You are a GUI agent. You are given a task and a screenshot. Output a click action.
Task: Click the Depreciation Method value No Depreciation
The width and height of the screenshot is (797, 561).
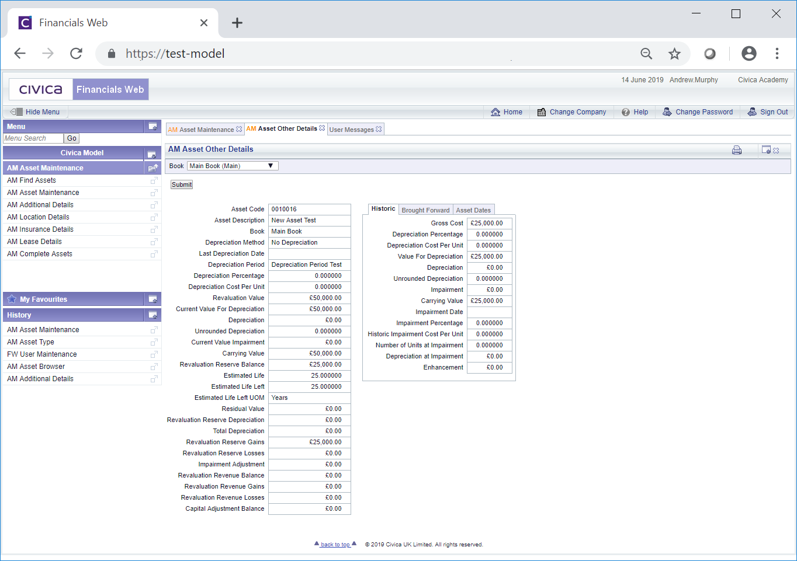[310, 242]
